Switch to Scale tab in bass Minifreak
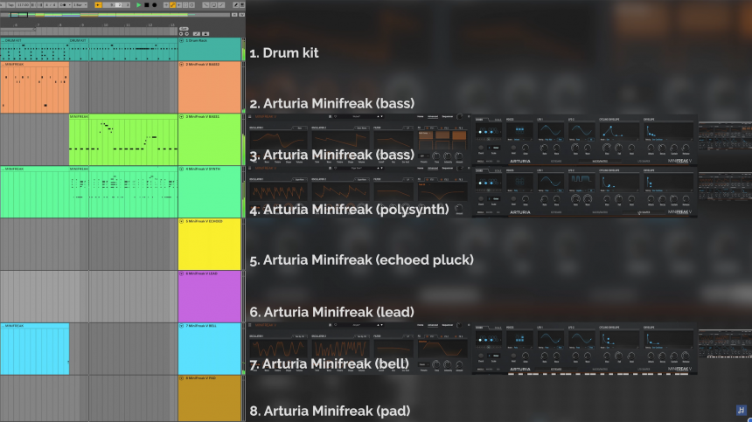This screenshot has height=422, width=752. click(x=498, y=120)
